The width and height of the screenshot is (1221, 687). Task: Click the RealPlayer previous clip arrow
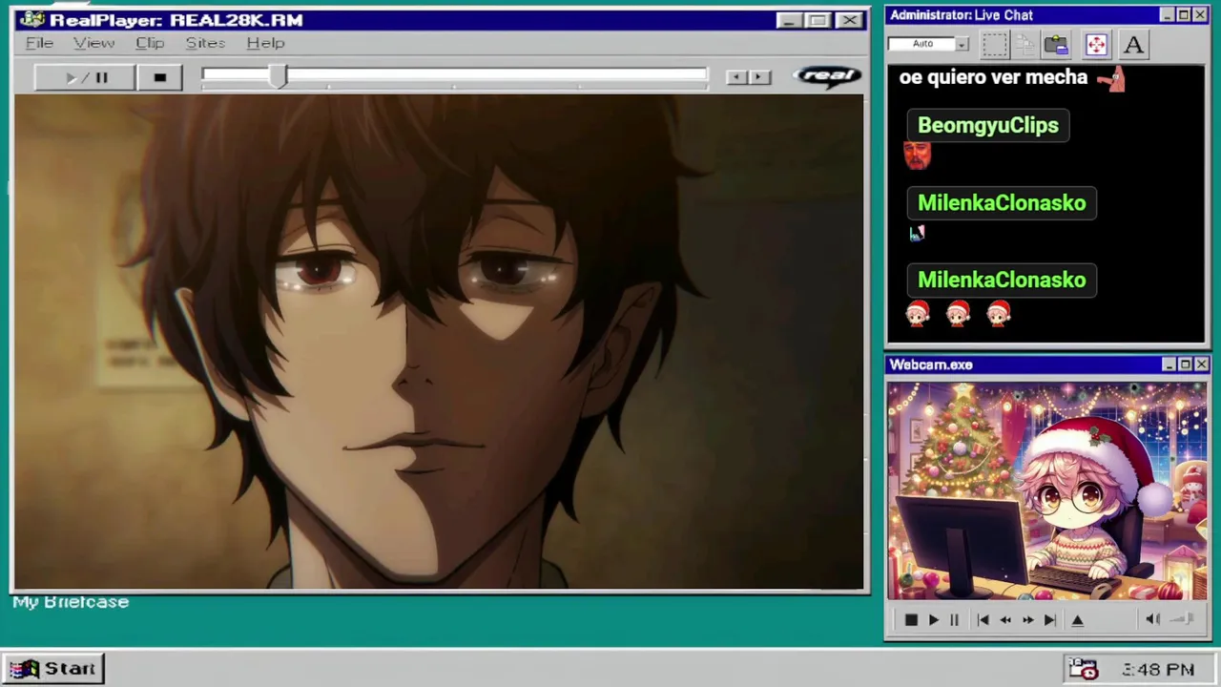point(736,77)
